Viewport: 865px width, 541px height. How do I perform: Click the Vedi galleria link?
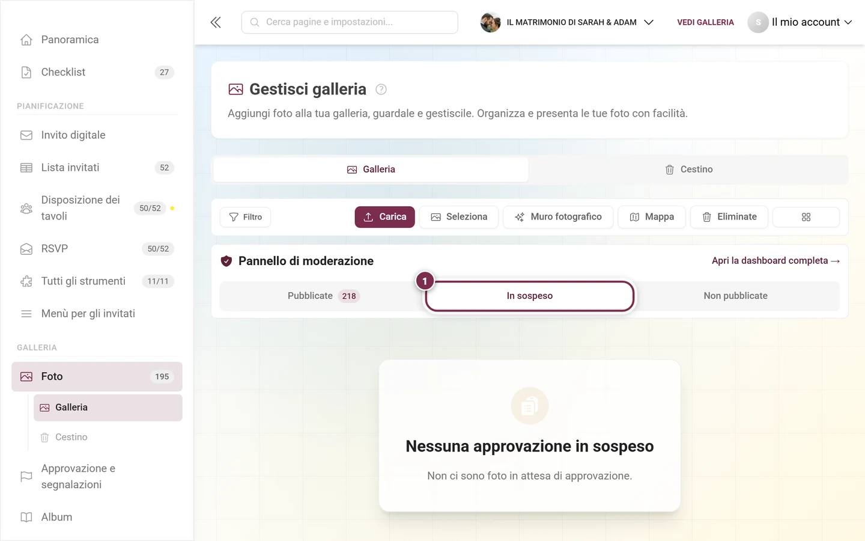tap(705, 22)
